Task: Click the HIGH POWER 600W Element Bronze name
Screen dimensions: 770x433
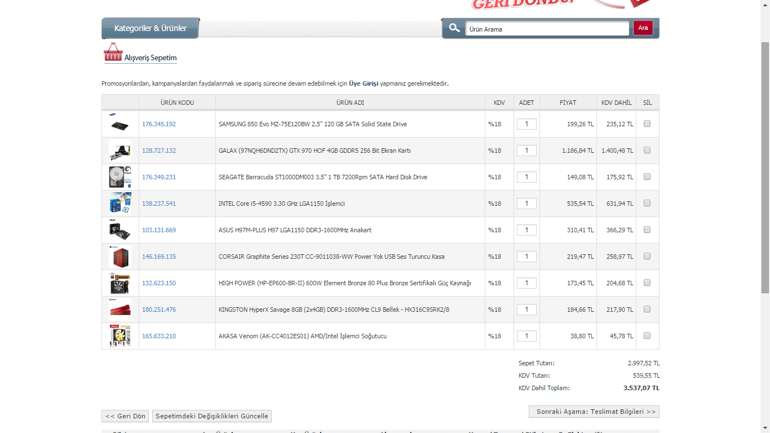Action: coord(345,283)
